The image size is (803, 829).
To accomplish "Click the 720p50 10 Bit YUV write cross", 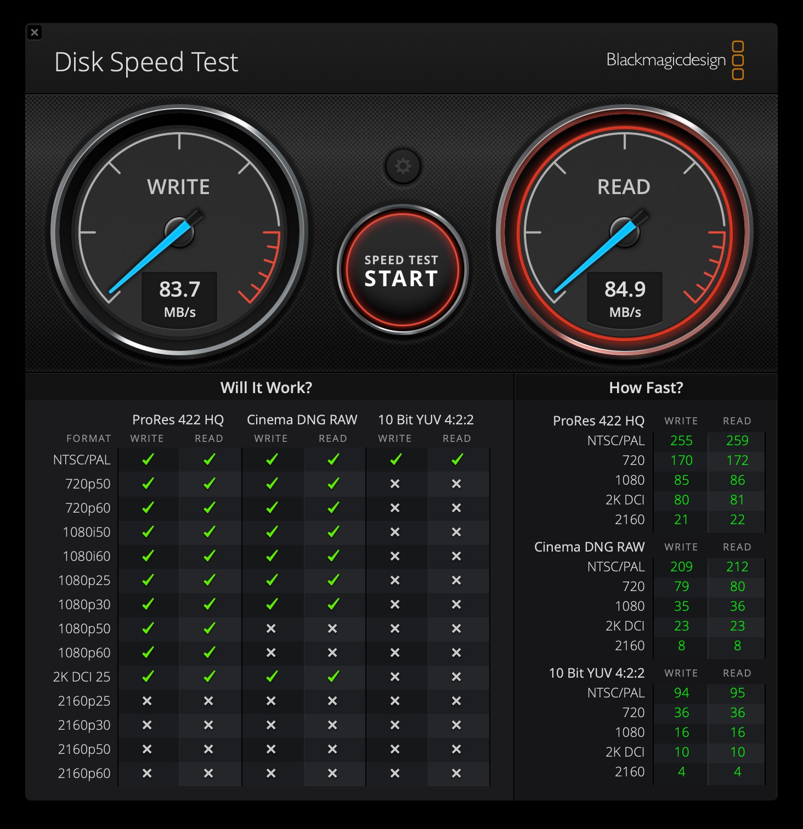I will 395,484.
